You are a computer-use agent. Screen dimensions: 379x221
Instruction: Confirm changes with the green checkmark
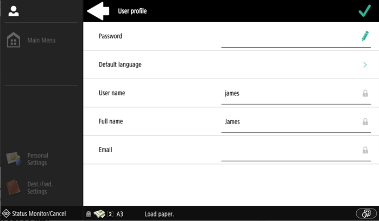[x=364, y=11]
